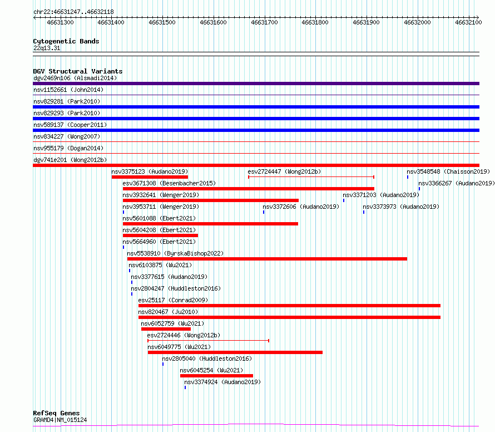This screenshot has height=432, width=495.
Task: Click the 46631700 ruler position label
Action: click(x=264, y=22)
